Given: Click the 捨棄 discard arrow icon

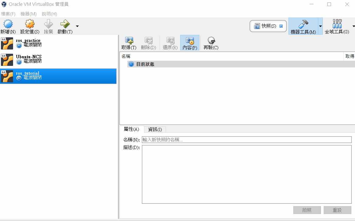Looking at the screenshot, I should 48,24.
